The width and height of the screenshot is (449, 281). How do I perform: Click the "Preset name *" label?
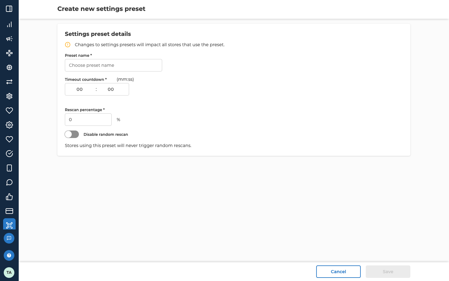tap(78, 55)
